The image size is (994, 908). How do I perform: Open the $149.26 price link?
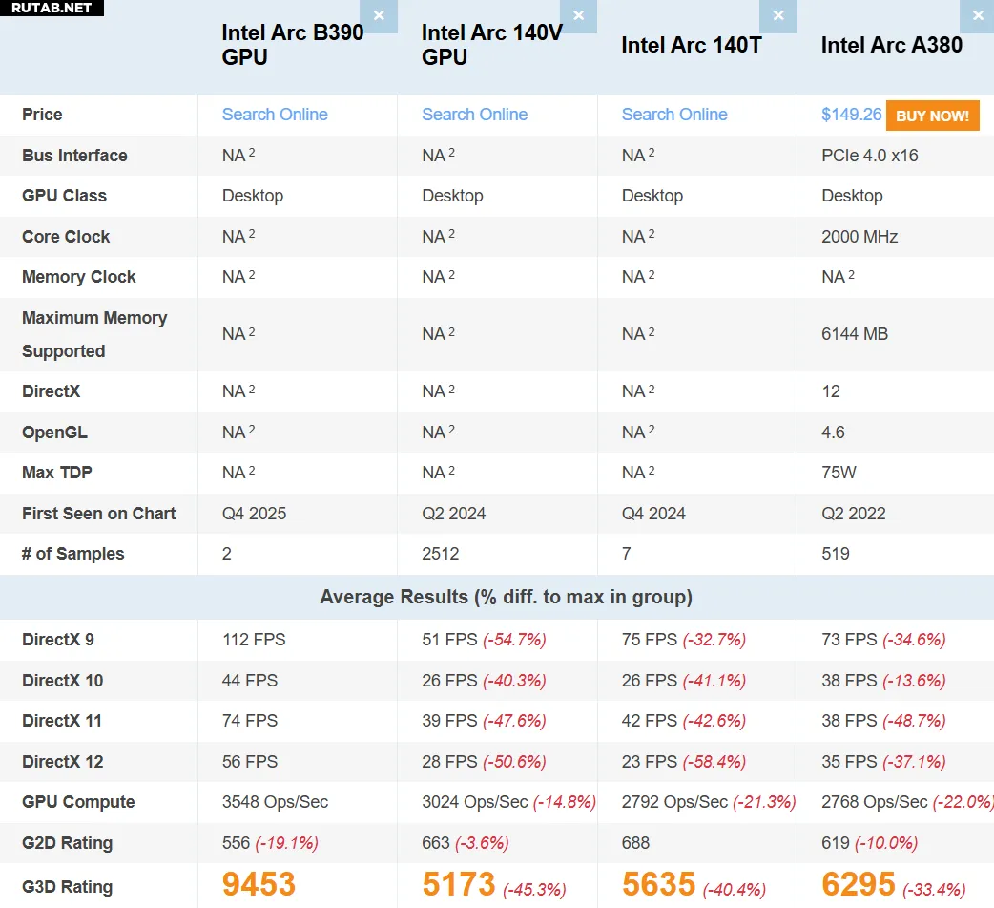coord(851,115)
